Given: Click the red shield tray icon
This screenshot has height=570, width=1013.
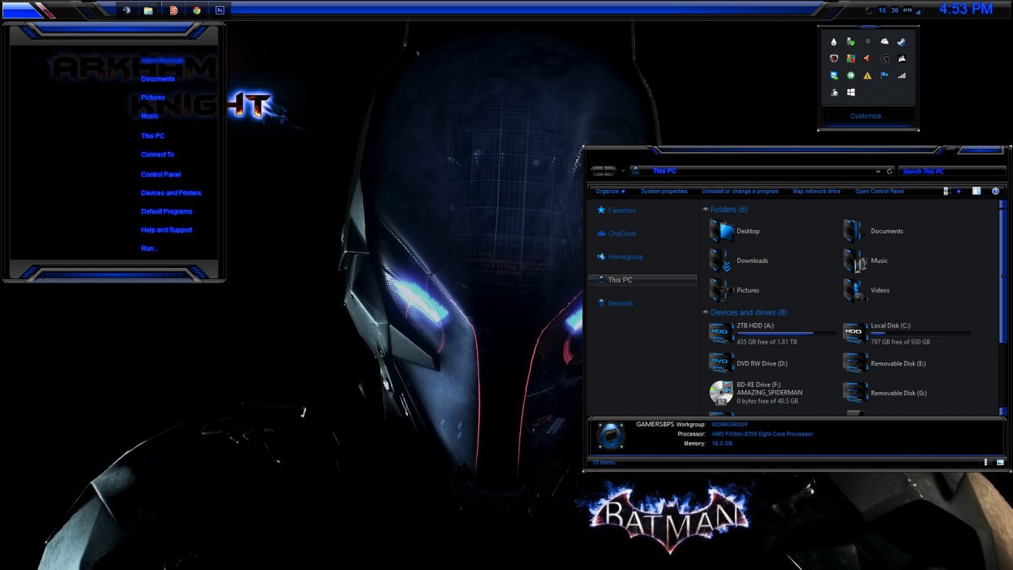Looking at the screenshot, I should pos(834,59).
